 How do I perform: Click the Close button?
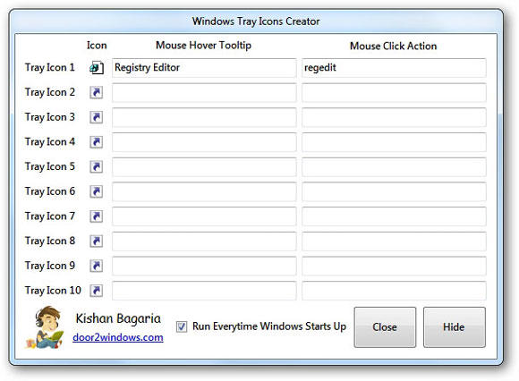pos(385,327)
